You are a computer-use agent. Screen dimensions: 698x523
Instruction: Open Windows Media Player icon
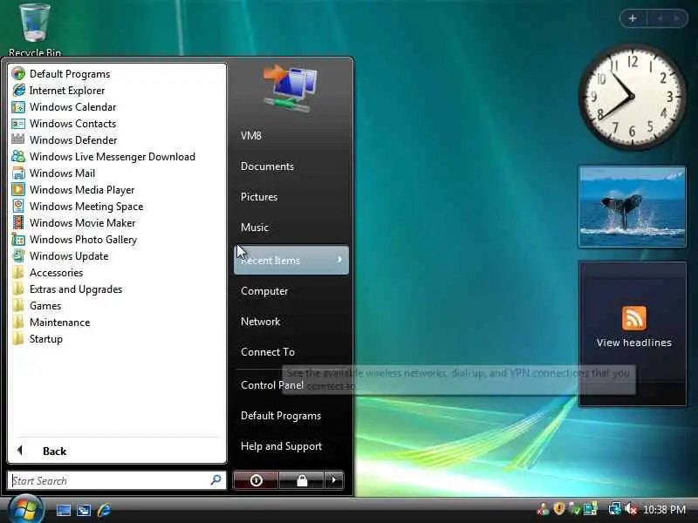coord(18,190)
